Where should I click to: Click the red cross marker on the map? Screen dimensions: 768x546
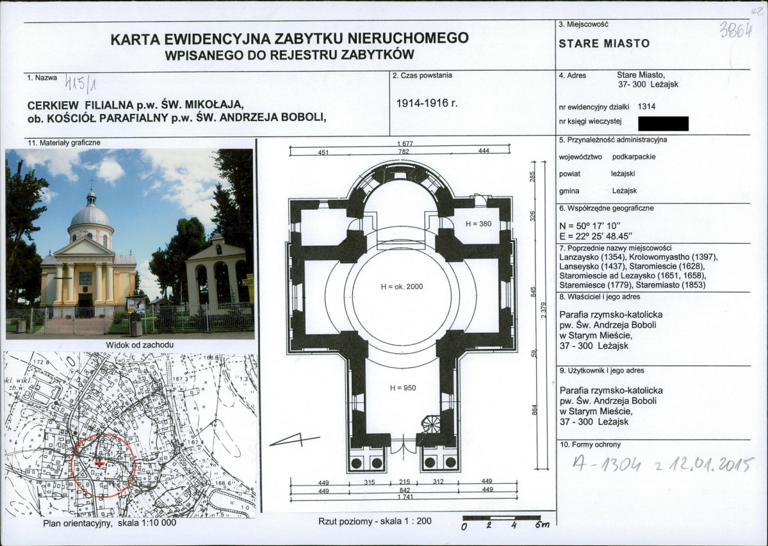point(99,463)
